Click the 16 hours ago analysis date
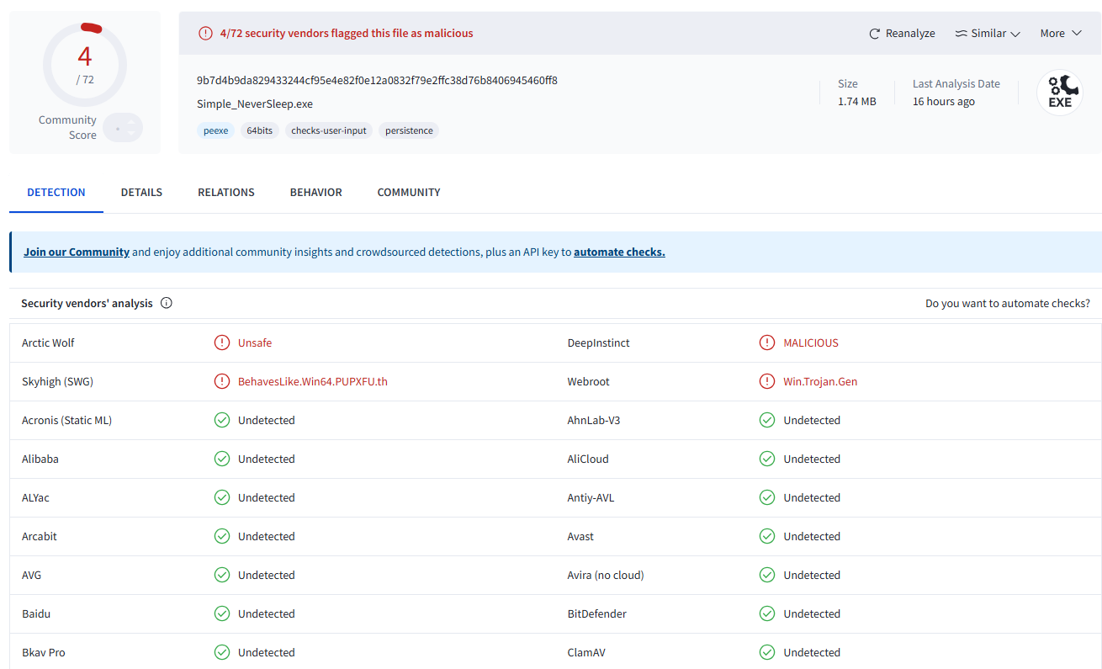 (x=944, y=101)
